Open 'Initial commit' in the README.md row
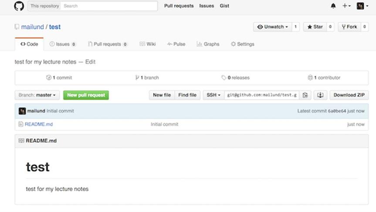 (165, 124)
